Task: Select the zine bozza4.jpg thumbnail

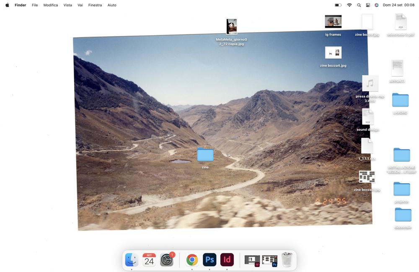Action: coord(333,53)
